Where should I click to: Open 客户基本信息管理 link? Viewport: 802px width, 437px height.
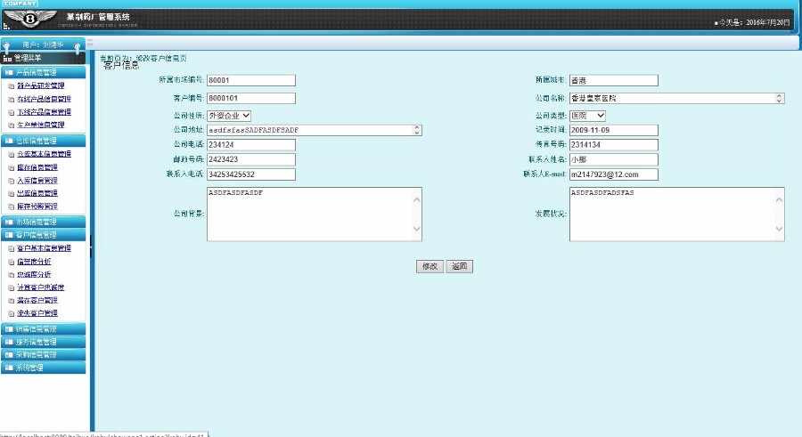(x=44, y=248)
